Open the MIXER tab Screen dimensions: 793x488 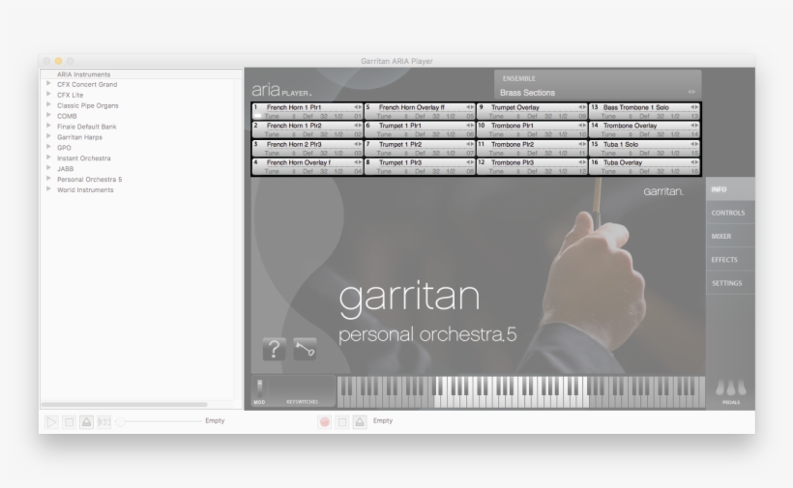730,236
